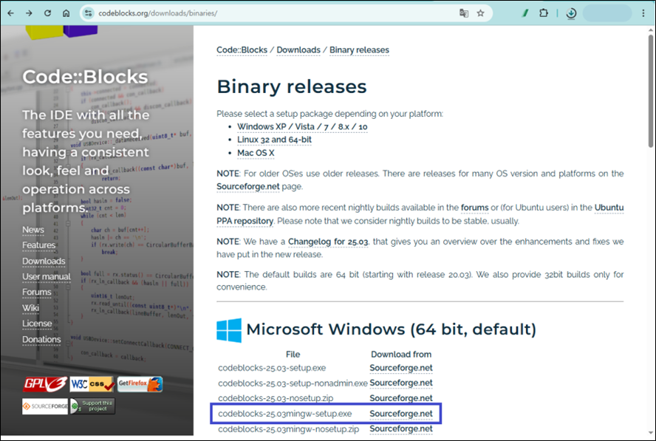The width and height of the screenshot is (656, 441).
Task: Click the Get Firefox badge
Action: (x=140, y=383)
